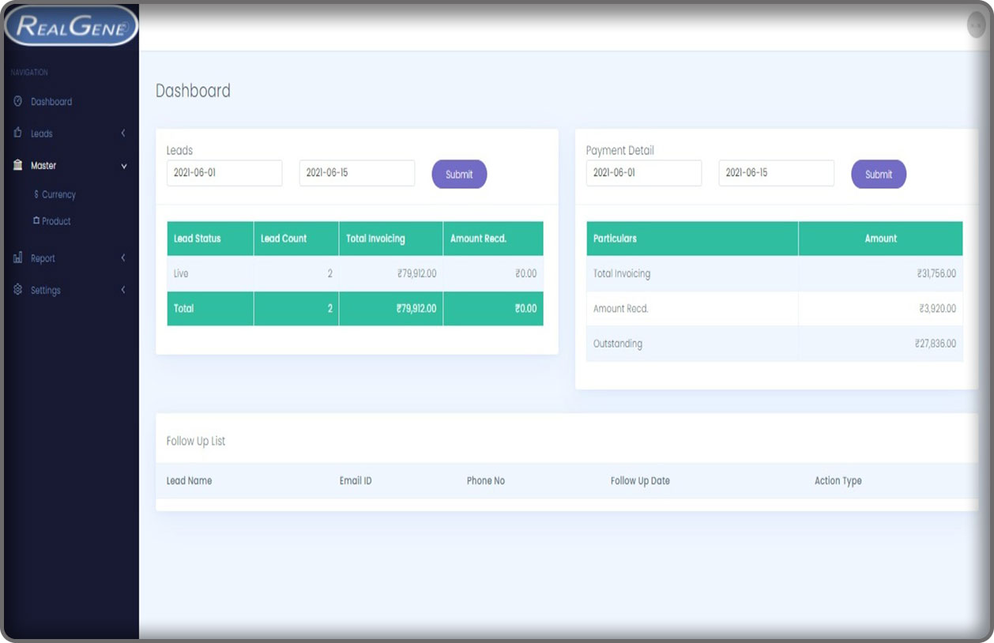The image size is (994, 643).
Task: Collapse the Master menu chevron
Action: click(x=123, y=166)
